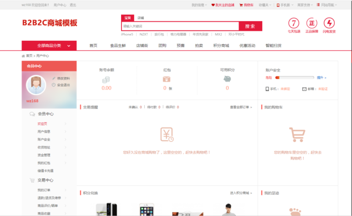Click 进入积分商城 link
Viewport: 352px width, 216px height.
(x=241, y=193)
